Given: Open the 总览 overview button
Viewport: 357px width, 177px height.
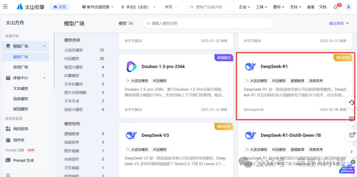Looking at the screenshot, I should click(x=59, y=7).
